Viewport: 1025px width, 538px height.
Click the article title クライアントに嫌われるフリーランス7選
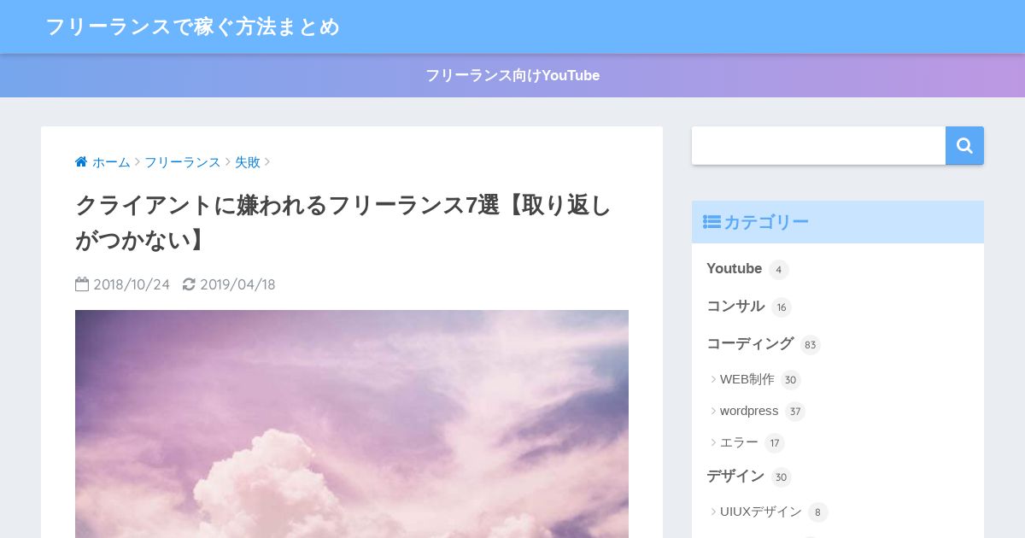[x=343, y=223]
